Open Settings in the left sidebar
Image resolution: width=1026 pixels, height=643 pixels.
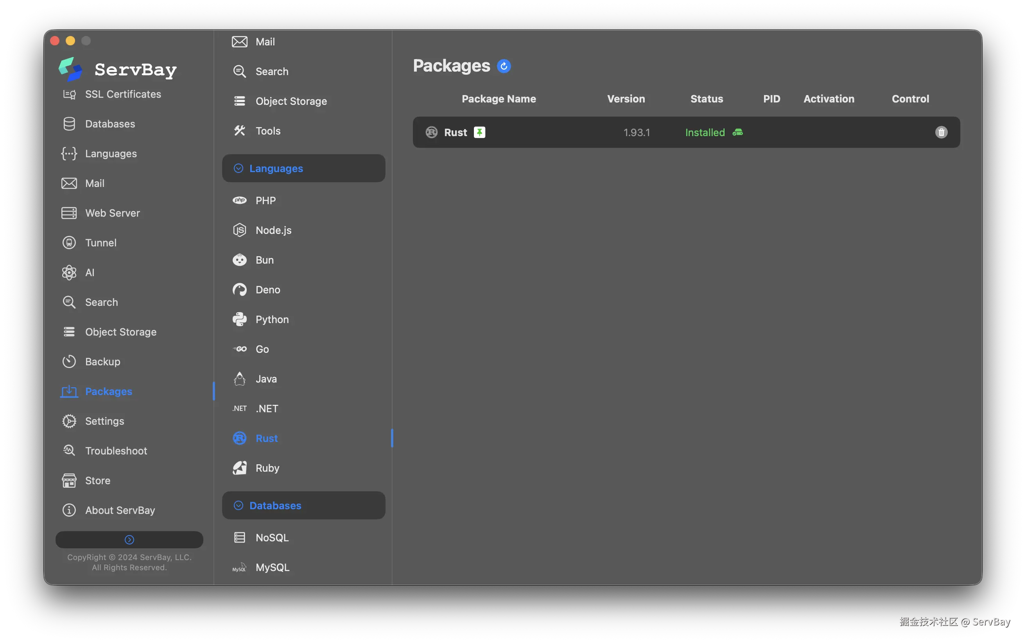click(x=104, y=421)
